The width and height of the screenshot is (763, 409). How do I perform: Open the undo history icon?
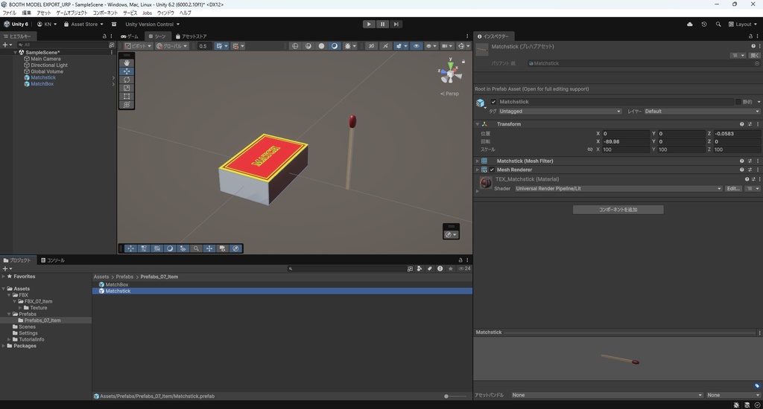703,25
